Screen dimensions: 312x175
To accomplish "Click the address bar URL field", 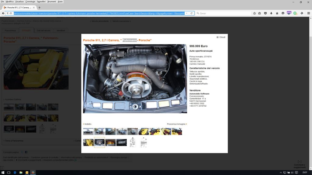I will pos(99,13).
